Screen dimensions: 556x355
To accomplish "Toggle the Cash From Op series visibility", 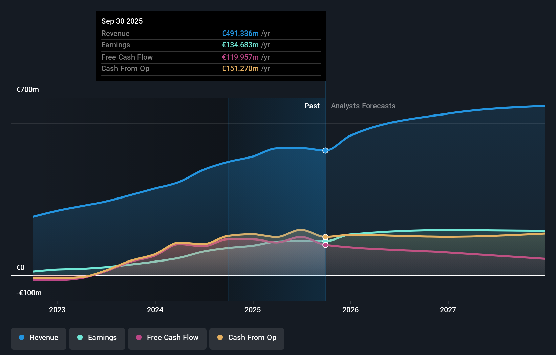I will pos(247,338).
